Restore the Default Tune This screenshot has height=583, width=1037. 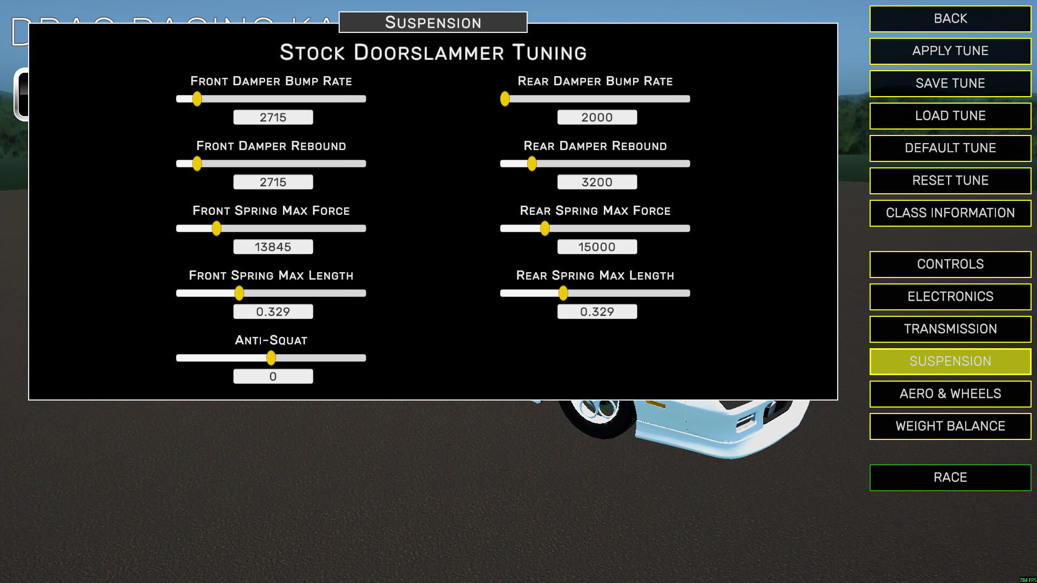click(x=950, y=148)
